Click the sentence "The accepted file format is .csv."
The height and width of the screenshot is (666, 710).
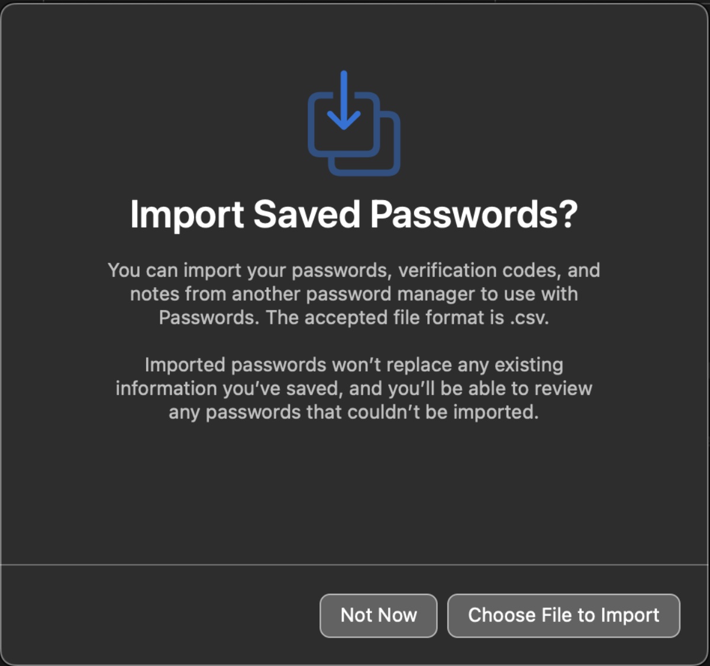[x=407, y=317]
